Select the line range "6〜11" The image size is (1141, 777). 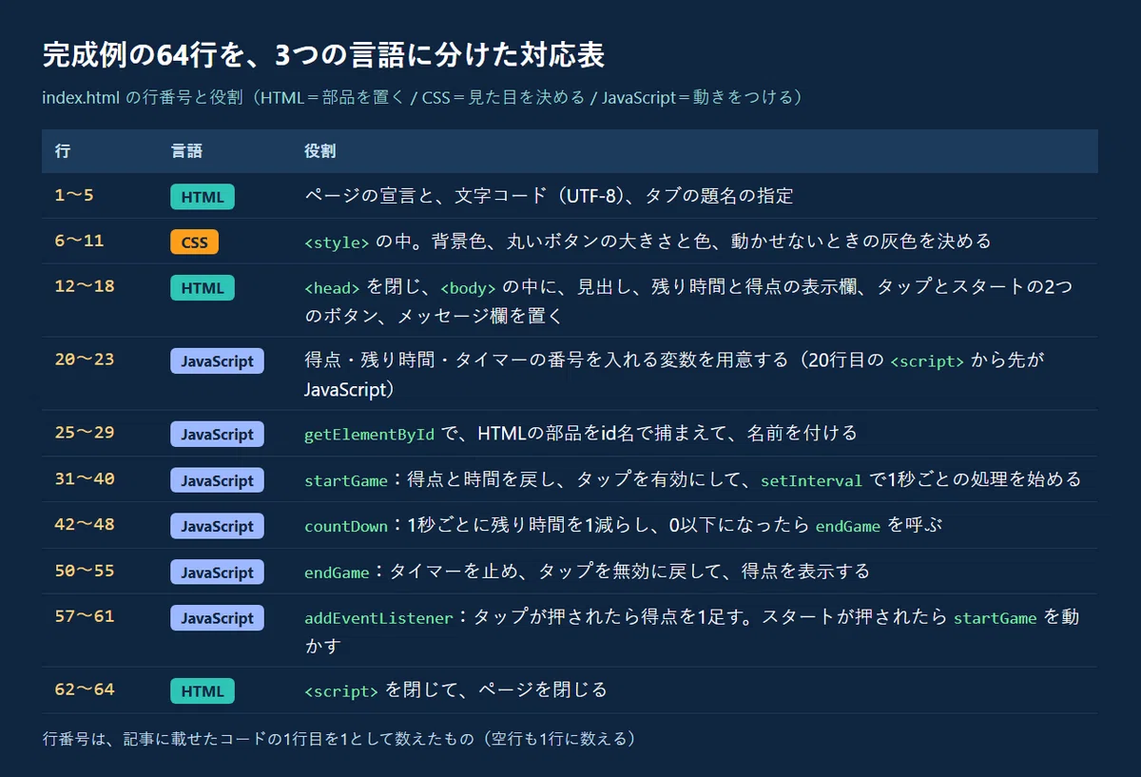(x=79, y=240)
